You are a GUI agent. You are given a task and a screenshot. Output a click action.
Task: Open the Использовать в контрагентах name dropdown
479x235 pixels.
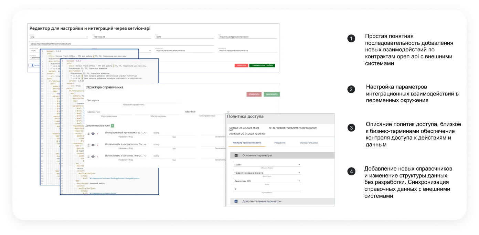pos(126,144)
